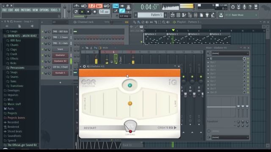This screenshot has width=271, height=152.
Task: Open the VIEW menu
Action: [x=35, y=10]
